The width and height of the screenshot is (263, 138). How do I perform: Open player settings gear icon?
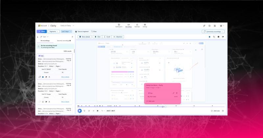(223, 111)
